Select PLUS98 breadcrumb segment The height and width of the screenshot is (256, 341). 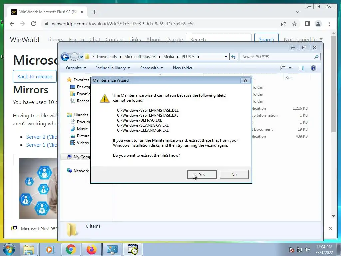click(188, 57)
